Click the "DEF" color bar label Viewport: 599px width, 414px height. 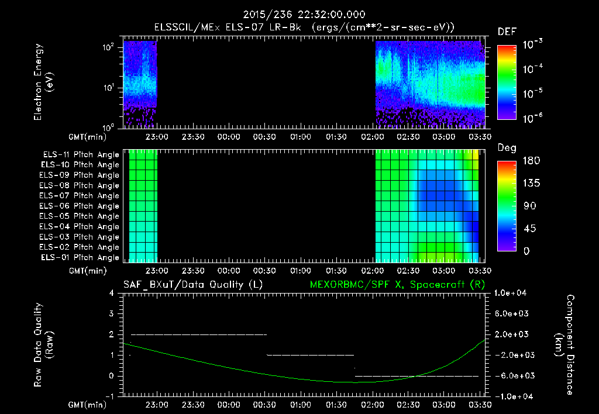click(507, 32)
